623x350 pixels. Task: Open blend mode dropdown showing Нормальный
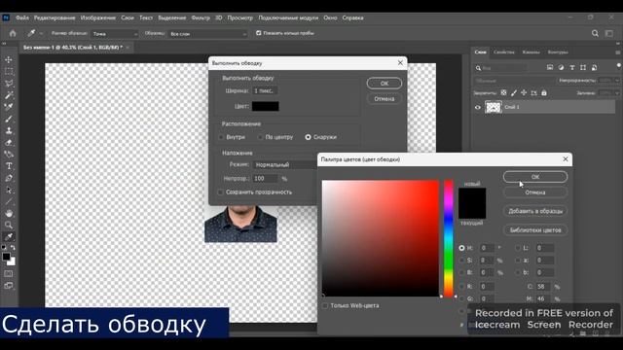pyautogui.click(x=285, y=164)
